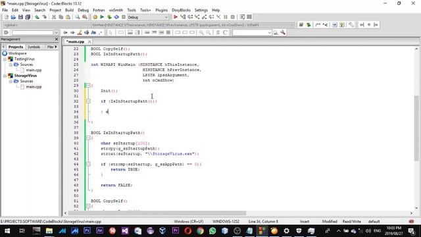421x237 pixels.
Task: Switch to the Symbols tab
Action: tap(34, 47)
